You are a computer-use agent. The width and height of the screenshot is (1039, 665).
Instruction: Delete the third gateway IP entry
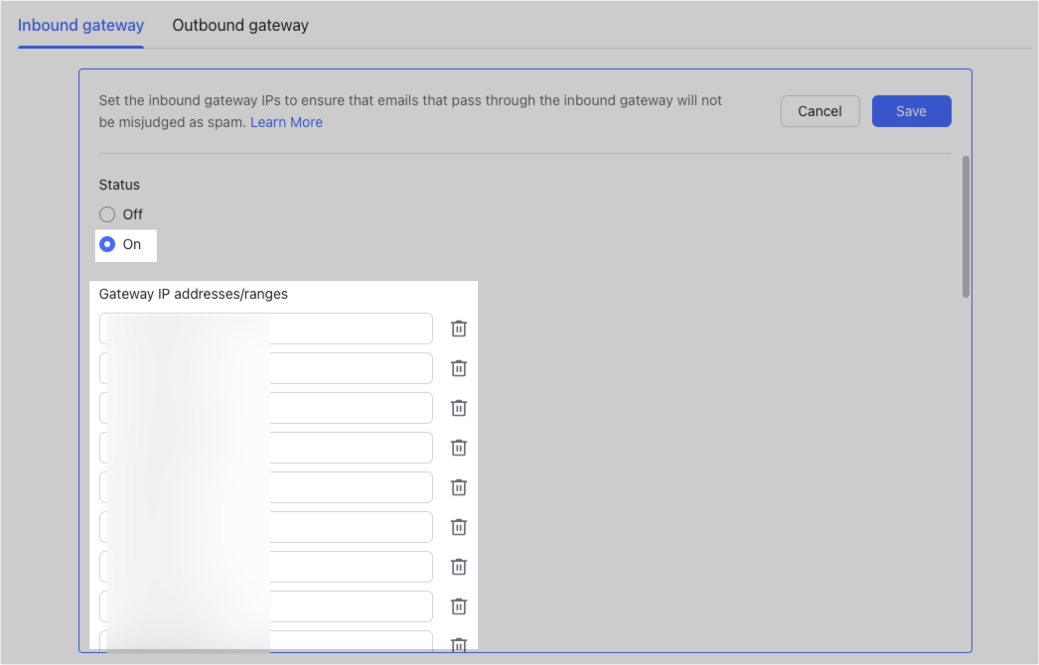(458, 407)
